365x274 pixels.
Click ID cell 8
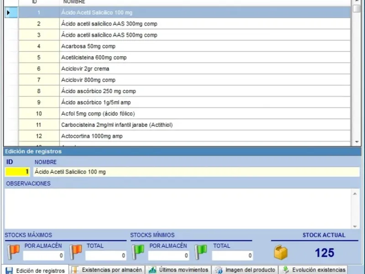coord(39,91)
